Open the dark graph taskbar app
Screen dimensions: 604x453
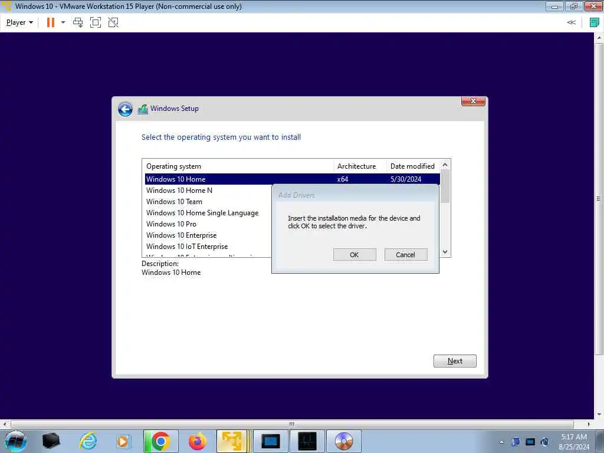(307, 441)
